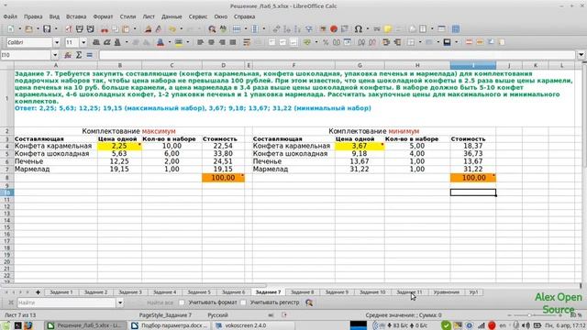Enable the 'Учитывать регистр' checkbox

(243, 302)
